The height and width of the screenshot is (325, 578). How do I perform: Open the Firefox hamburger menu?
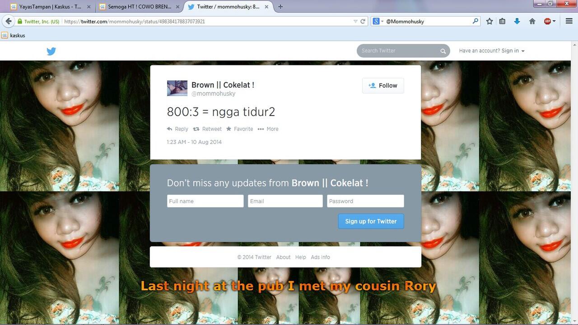(x=569, y=21)
